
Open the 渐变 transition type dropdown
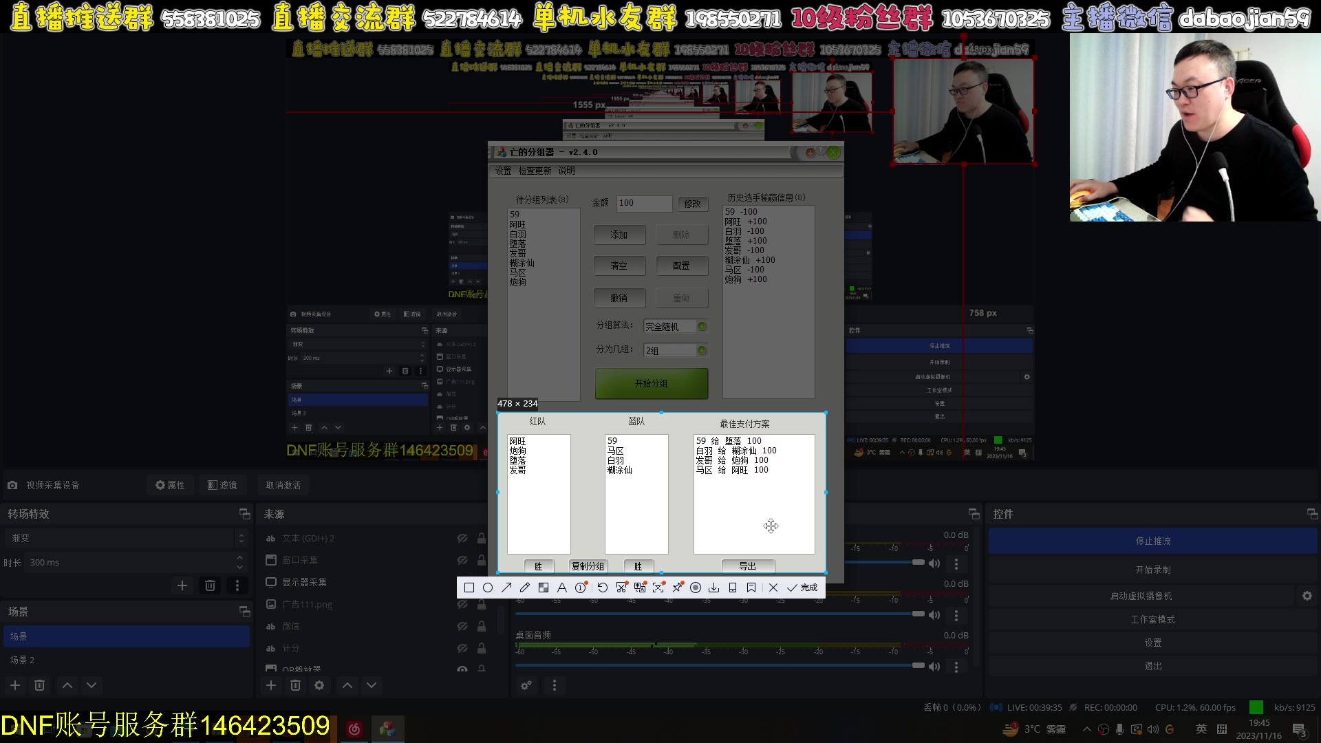(125, 538)
